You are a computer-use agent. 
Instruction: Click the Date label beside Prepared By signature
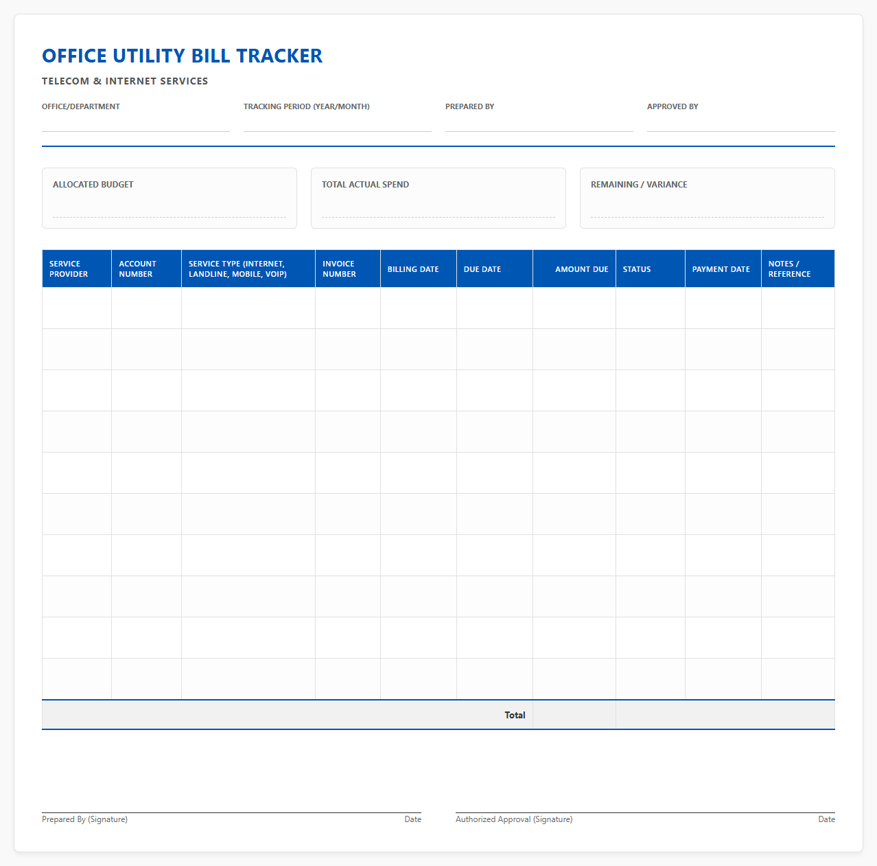[413, 819]
